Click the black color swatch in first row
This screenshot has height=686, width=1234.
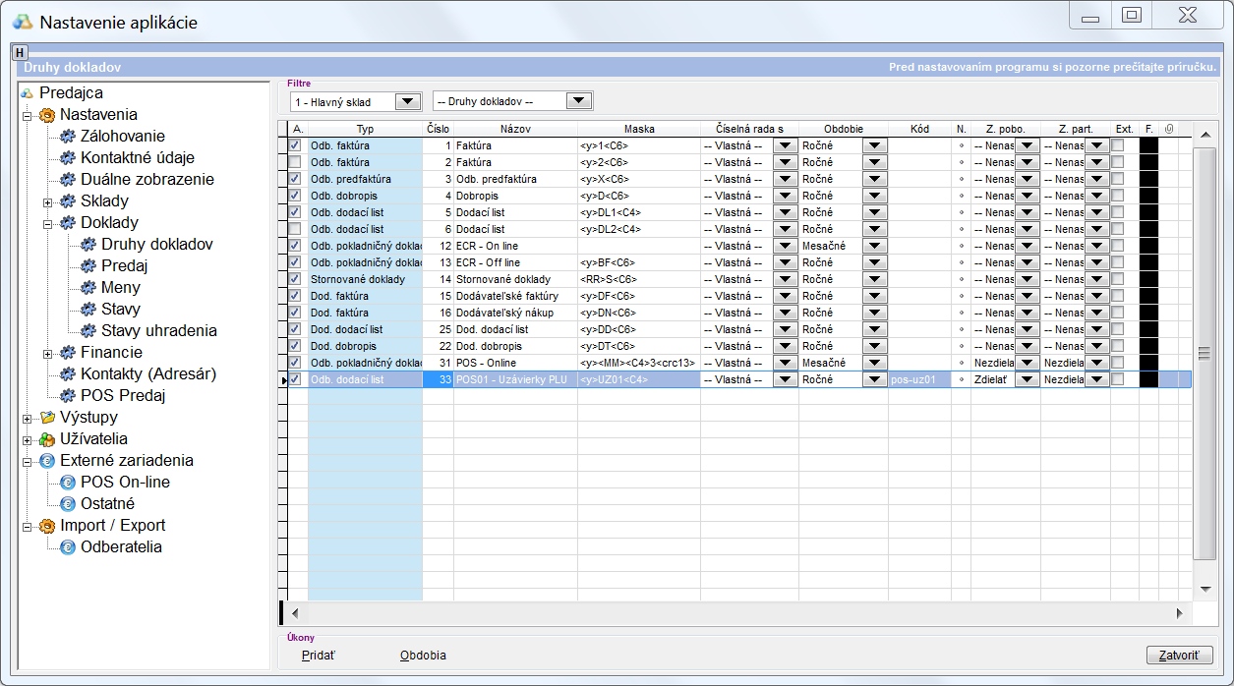pos(1148,145)
